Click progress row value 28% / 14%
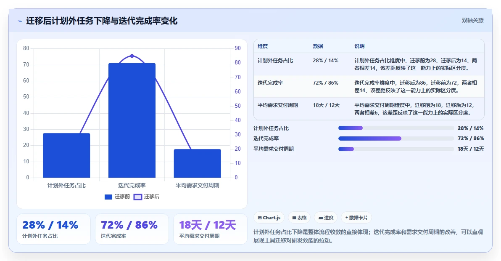The height and width of the screenshot is (261, 501). (471, 128)
